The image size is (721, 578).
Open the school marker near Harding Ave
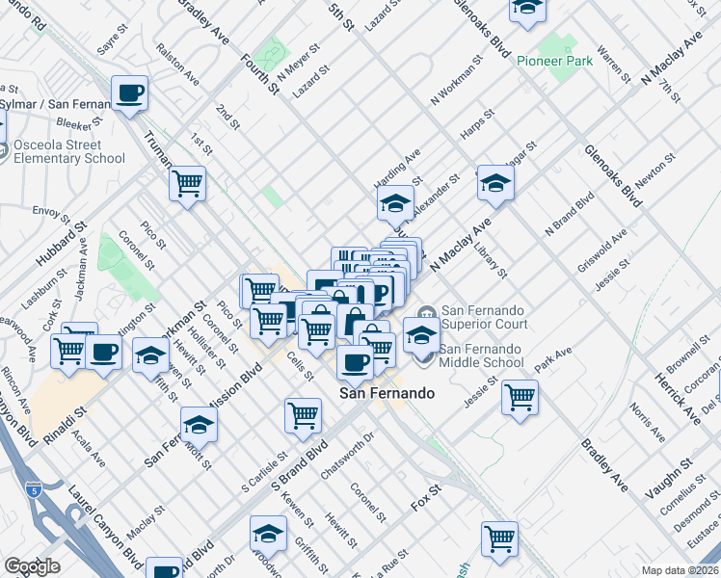pos(396,206)
